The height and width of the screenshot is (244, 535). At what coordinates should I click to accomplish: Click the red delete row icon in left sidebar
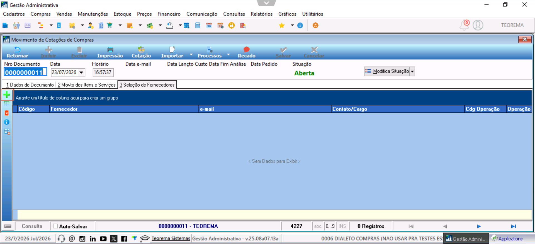7,113
